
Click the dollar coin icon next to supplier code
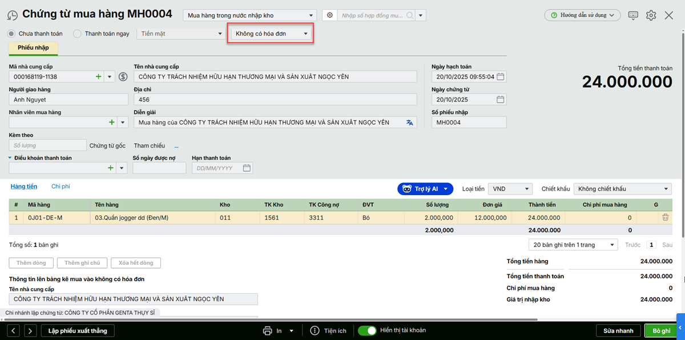click(x=123, y=76)
